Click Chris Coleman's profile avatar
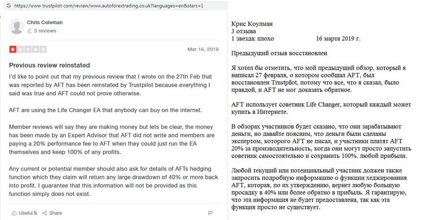 (x=16, y=27)
